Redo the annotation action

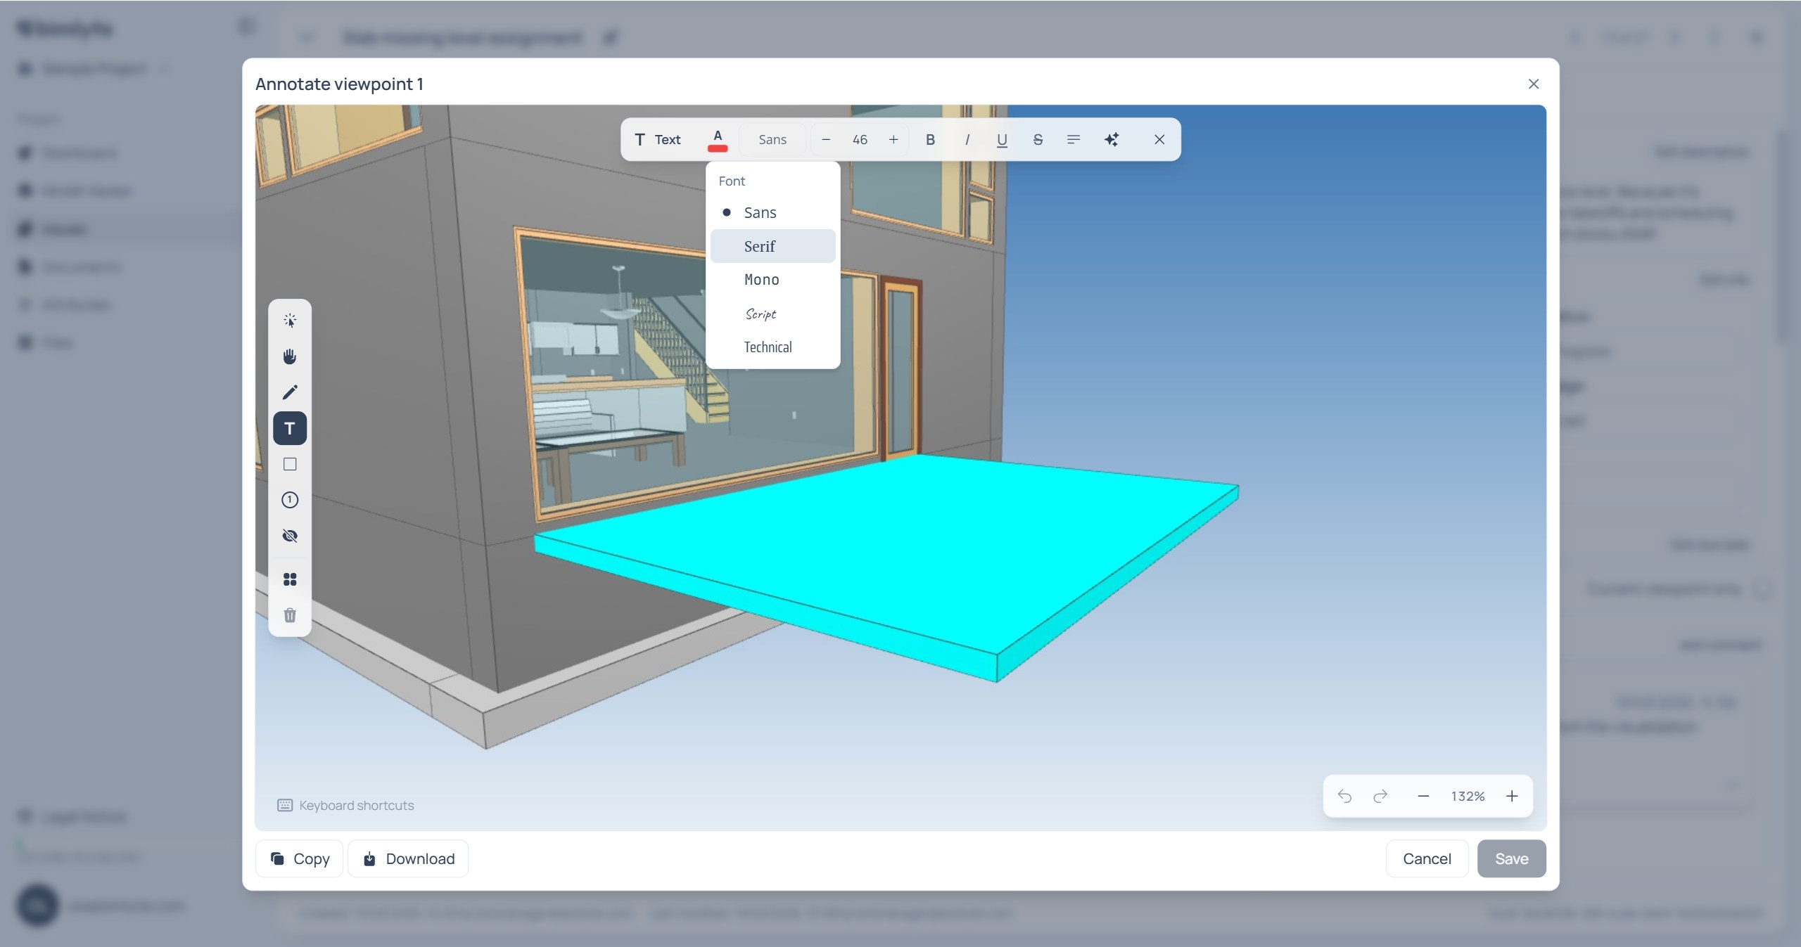1380,796
